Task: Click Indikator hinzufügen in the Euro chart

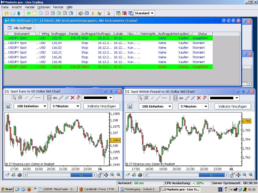Action: point(102,106)
